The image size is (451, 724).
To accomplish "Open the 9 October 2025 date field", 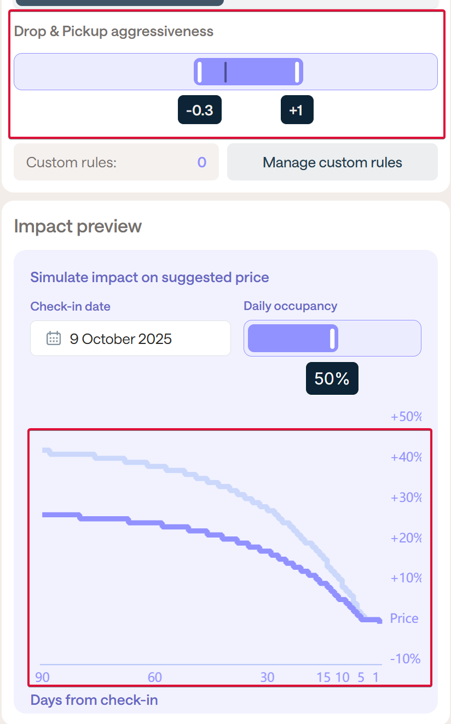I will 130,338.
